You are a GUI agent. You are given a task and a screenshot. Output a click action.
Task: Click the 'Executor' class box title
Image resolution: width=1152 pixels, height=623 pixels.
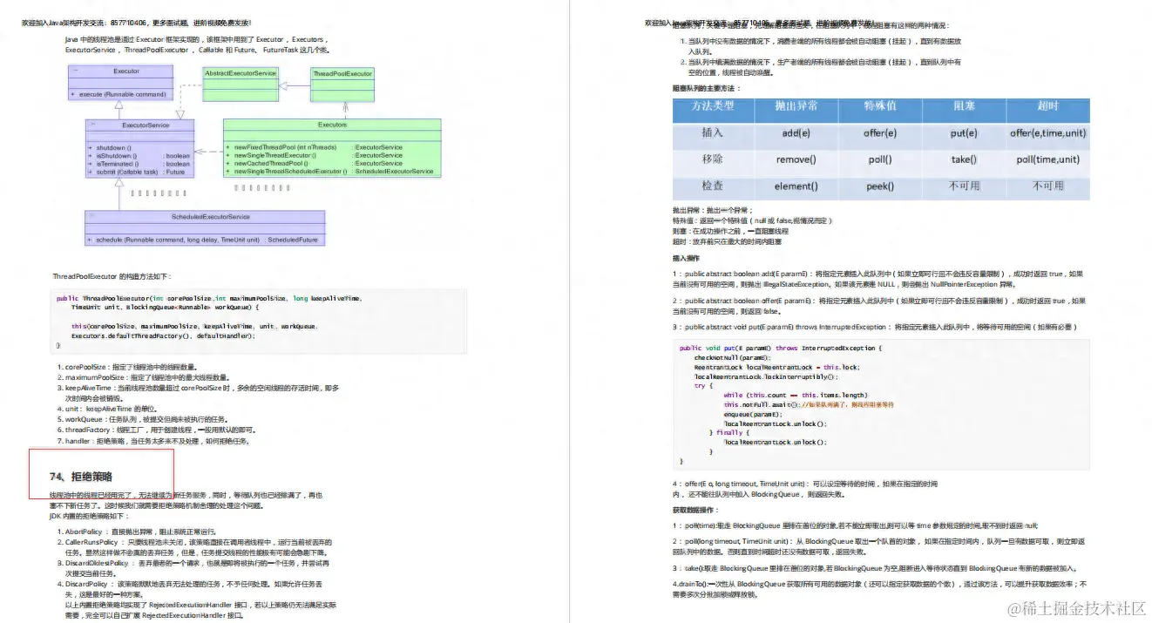coord(126,71)
